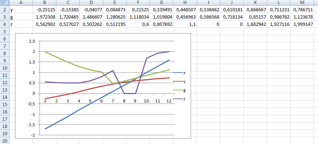The height and width of the screenshot is (144, 318).
Task: Click cell H4 with value 1,1
Action: 185,24
